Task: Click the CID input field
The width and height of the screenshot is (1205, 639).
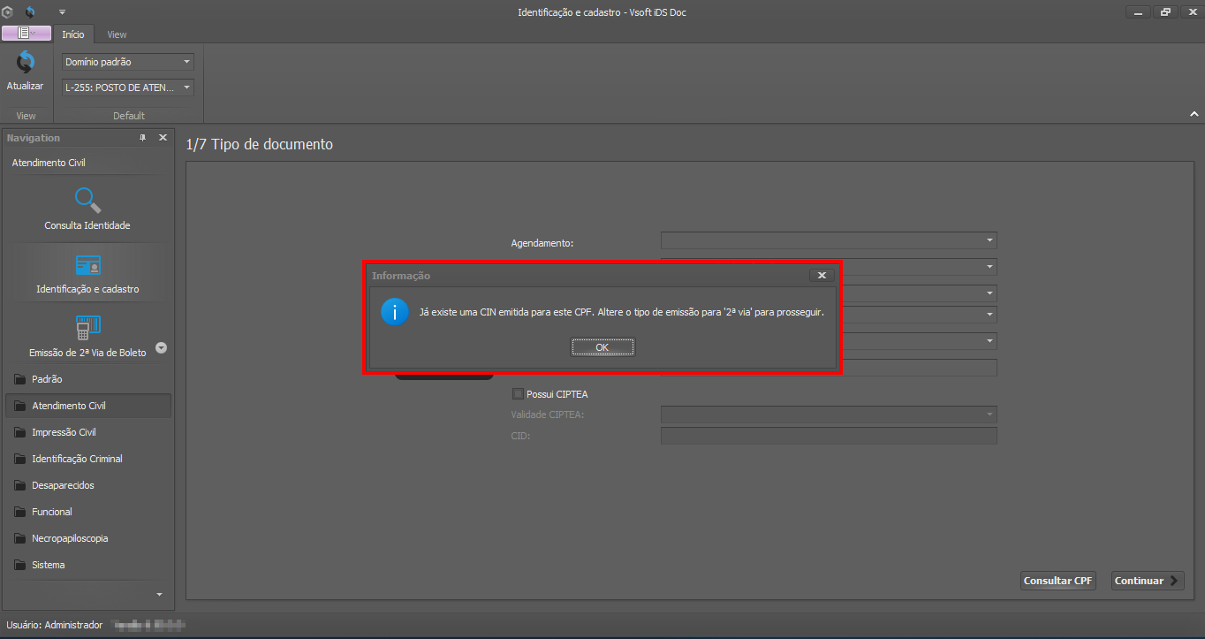Action: pos(829,436)
